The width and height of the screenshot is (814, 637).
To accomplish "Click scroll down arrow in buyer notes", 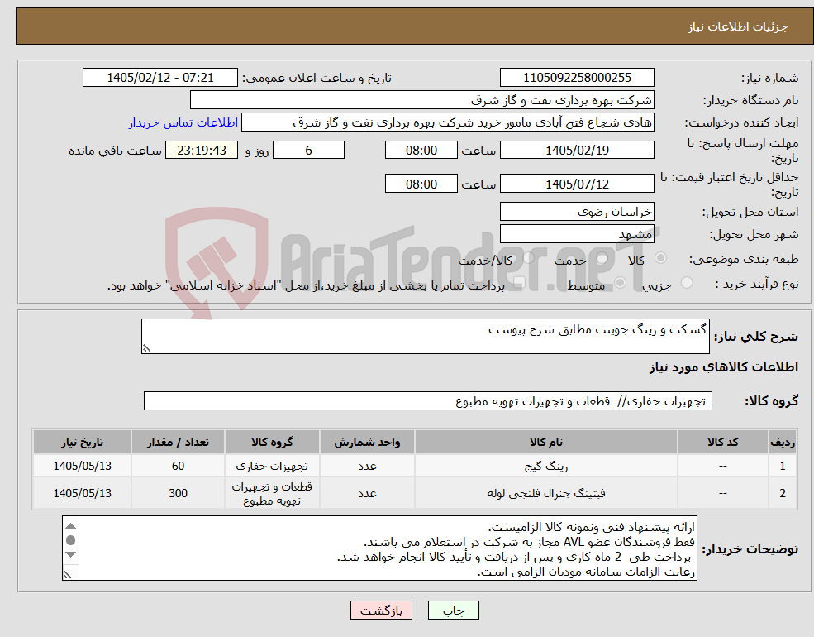I will click(x=71, y=554).
